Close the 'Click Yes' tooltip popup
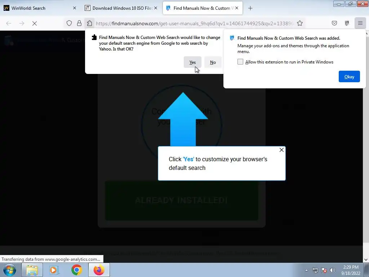Viewport: 369px width, 277px height. [281, 150]
